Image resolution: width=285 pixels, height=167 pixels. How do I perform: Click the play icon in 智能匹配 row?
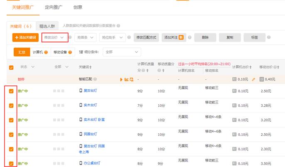[121, 79]
